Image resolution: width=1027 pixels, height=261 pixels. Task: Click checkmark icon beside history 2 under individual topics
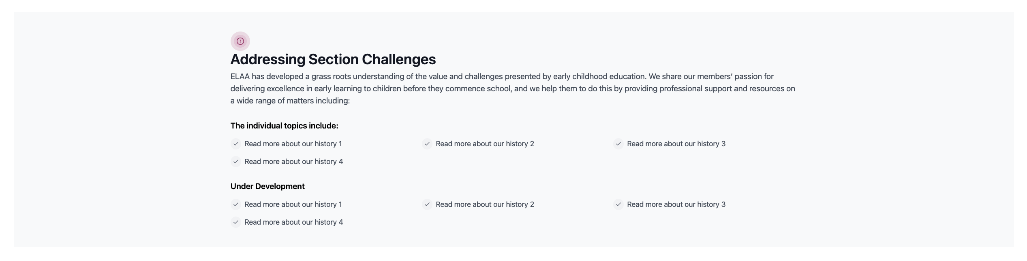427,144
